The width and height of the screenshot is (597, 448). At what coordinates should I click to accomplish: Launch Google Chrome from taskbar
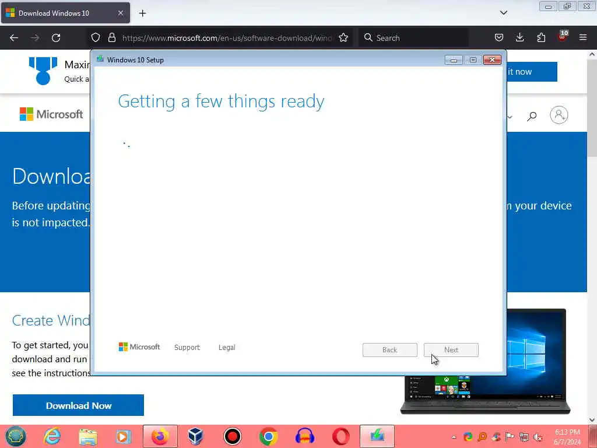268,436
